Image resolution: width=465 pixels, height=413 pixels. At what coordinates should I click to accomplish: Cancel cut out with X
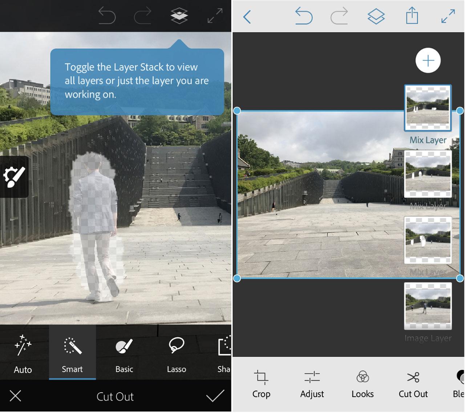tap(15, 396)
